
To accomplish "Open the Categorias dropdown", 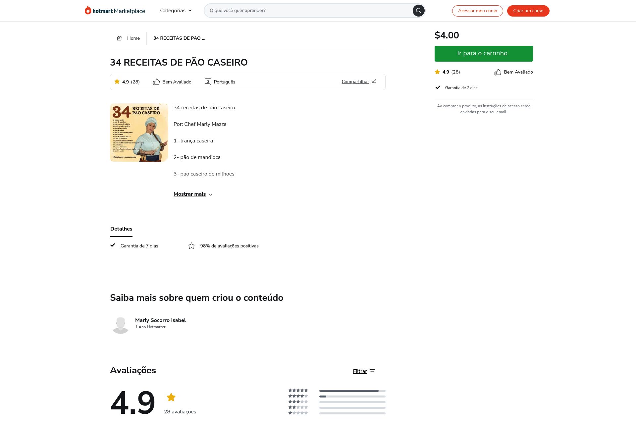I will pos(176,11).
